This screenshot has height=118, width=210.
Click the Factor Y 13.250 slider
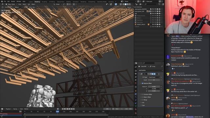click(x=154, y=89)
